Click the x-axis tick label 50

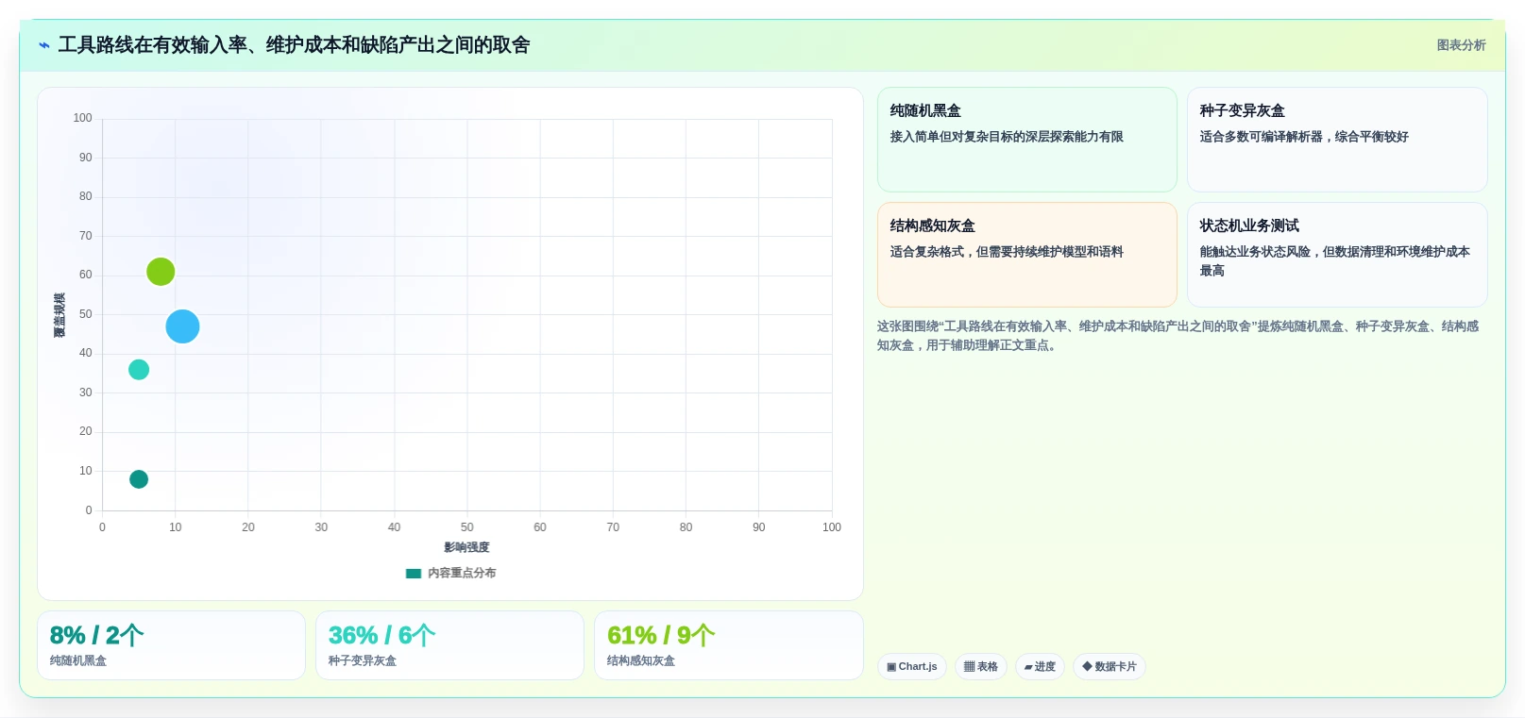[466, 527]
